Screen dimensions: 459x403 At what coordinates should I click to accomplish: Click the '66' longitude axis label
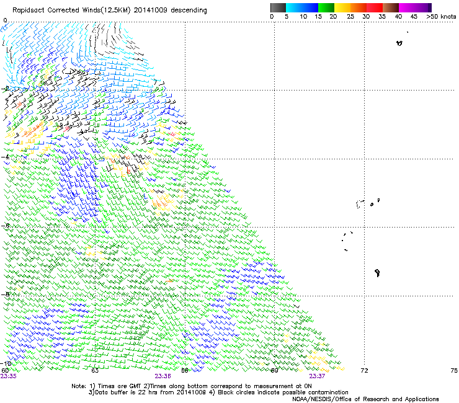(185, 371)
